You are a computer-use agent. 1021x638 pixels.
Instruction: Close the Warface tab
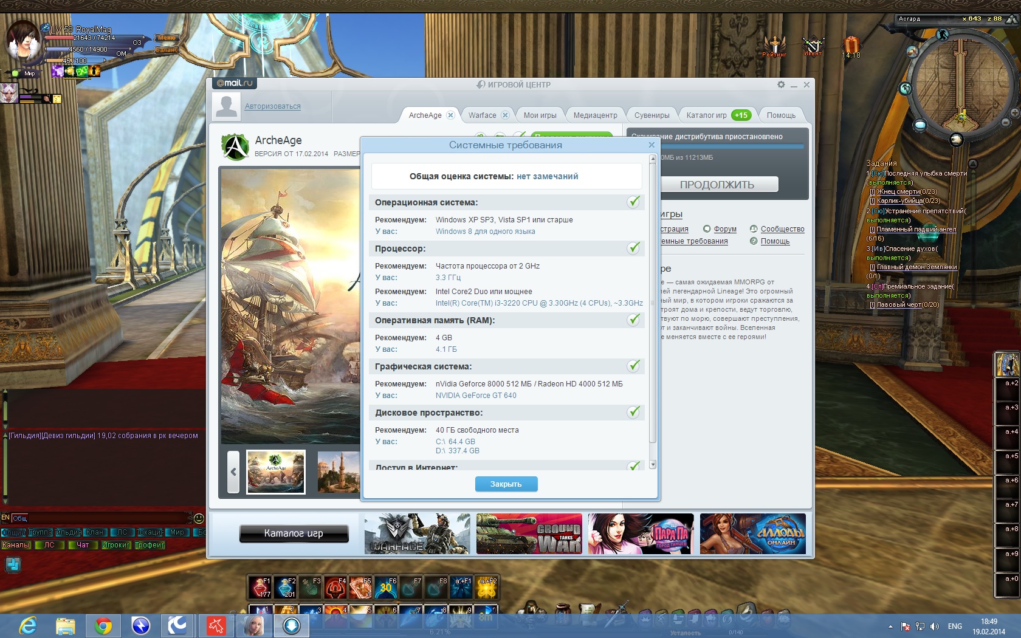(x=505, y=115)
